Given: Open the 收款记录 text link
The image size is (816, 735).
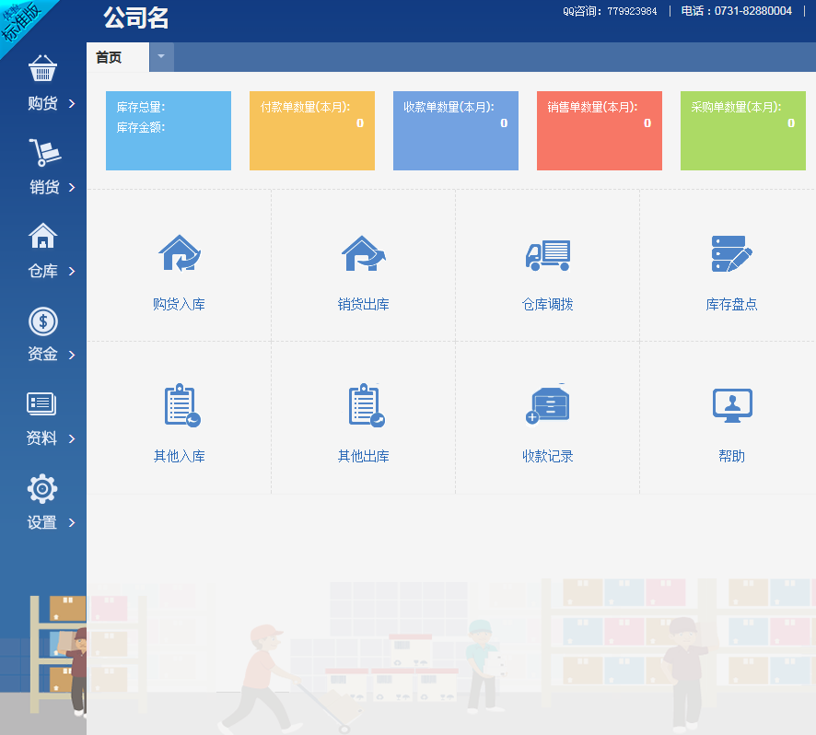Looking at the screenshot, I should coord(547,456).
